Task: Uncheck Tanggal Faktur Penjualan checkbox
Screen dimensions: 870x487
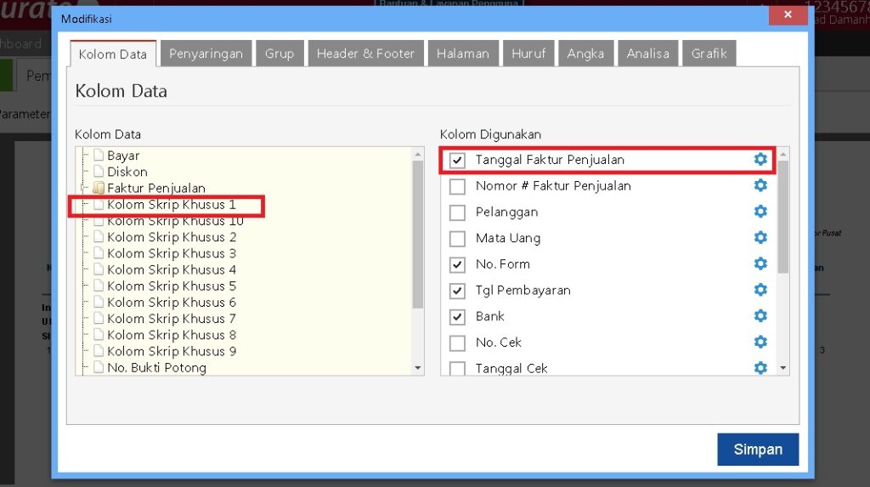Action: (457, 161)
